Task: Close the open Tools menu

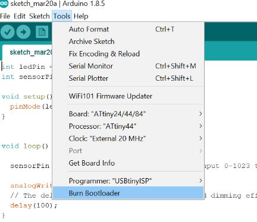Action: (x=62, y=16)
